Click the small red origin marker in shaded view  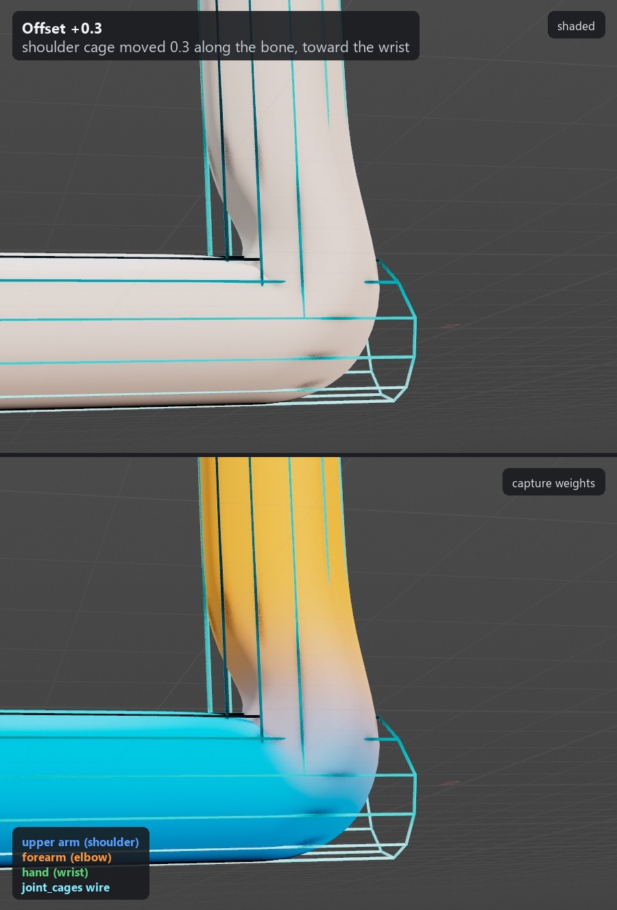pos(449,326)
